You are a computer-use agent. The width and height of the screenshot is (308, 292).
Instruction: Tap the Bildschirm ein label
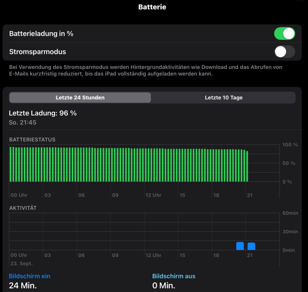(29, 276)
